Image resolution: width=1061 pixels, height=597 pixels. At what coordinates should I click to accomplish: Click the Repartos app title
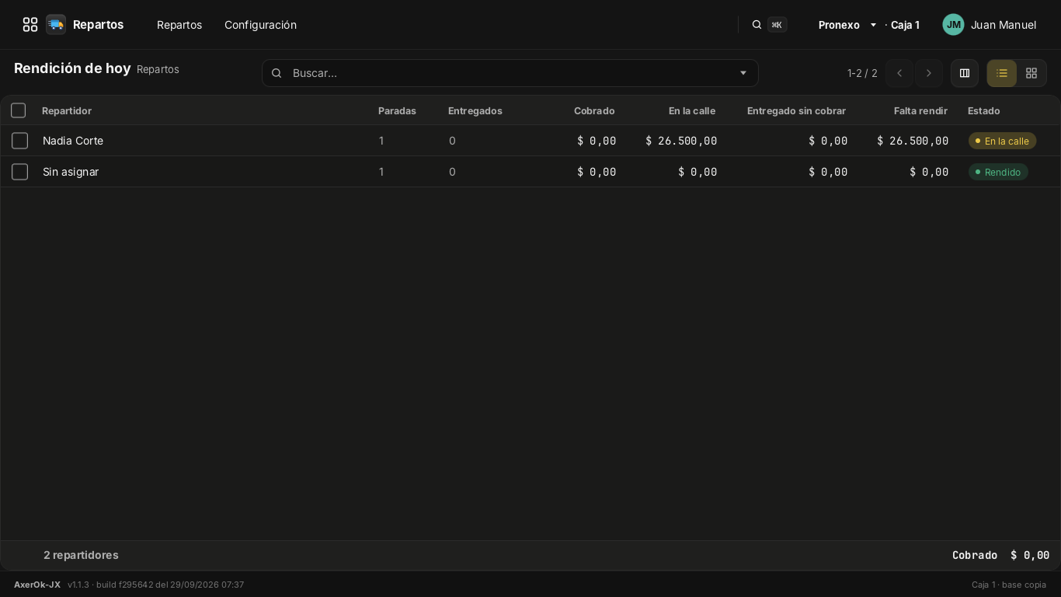(98, 25)
